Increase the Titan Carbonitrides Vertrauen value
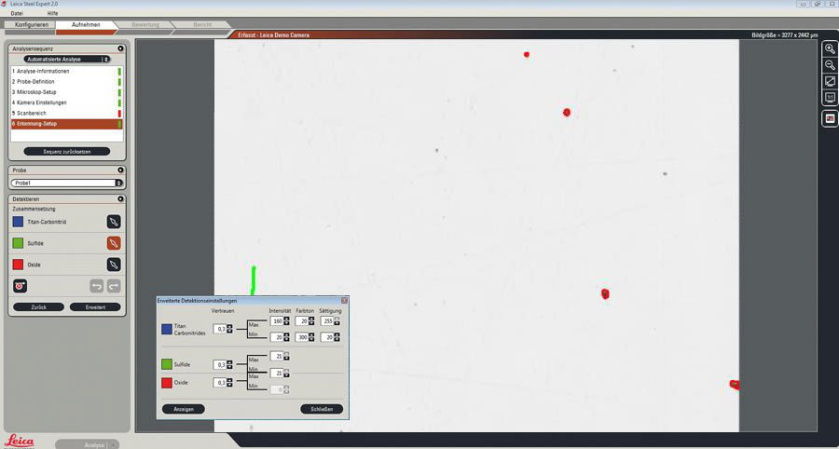839x449 pixels. pos(229,326)
